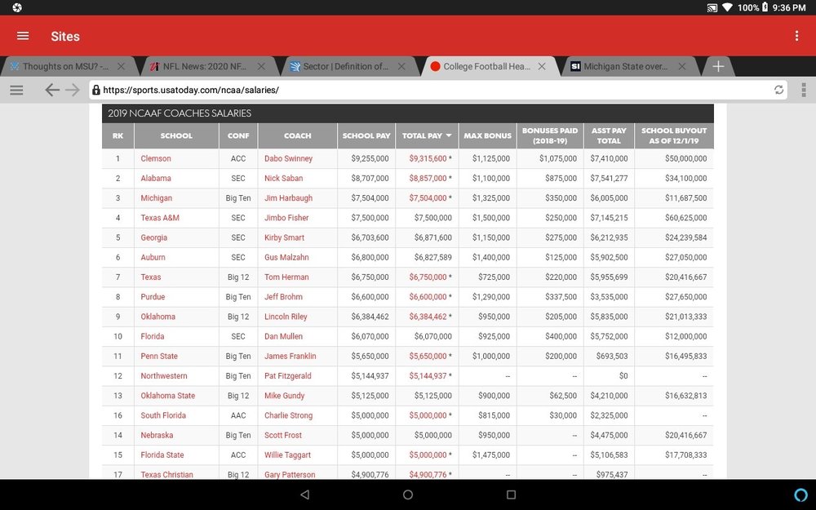Switch to Sector Definition tab
Image resolution: width=816 pixels, height=510 pixels.
point(345,66)
